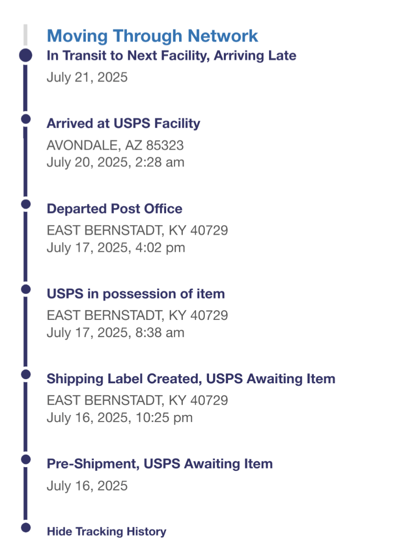Click the Hide Tracking History link
Viewport: 403px width, 553px height.
pos(106,532)
